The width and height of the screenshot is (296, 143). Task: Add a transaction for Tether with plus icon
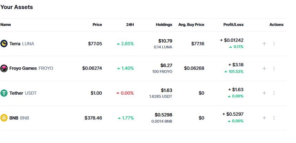264,93
